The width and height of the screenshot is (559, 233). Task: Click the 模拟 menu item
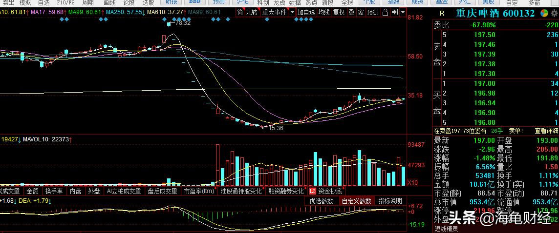(x=25, y=3)
